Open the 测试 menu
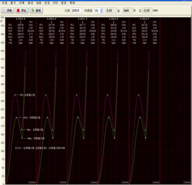The width and height of the screenshot is (192, 185). (x=30, y=3)
